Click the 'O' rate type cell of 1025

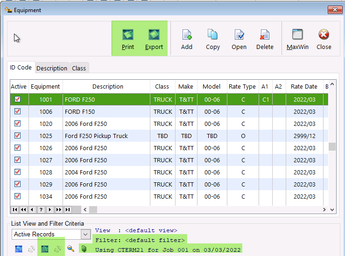tap(243, 136)
